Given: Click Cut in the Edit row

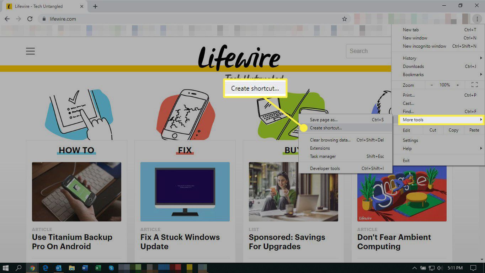Looking at the screenshot, I should tap(433, 130).
